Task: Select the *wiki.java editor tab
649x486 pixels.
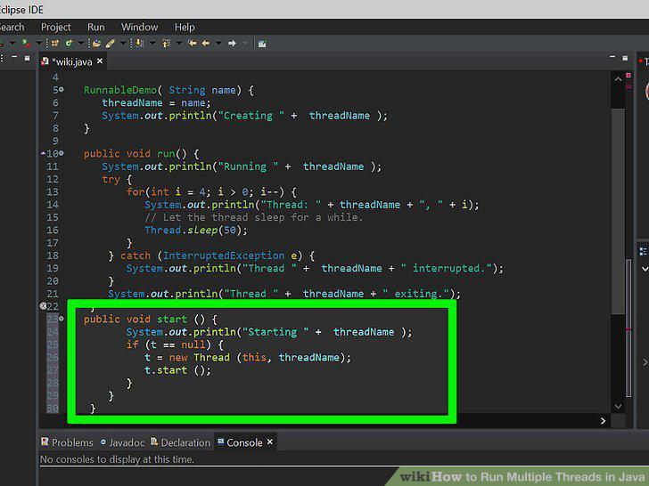Action: point(71,61)
